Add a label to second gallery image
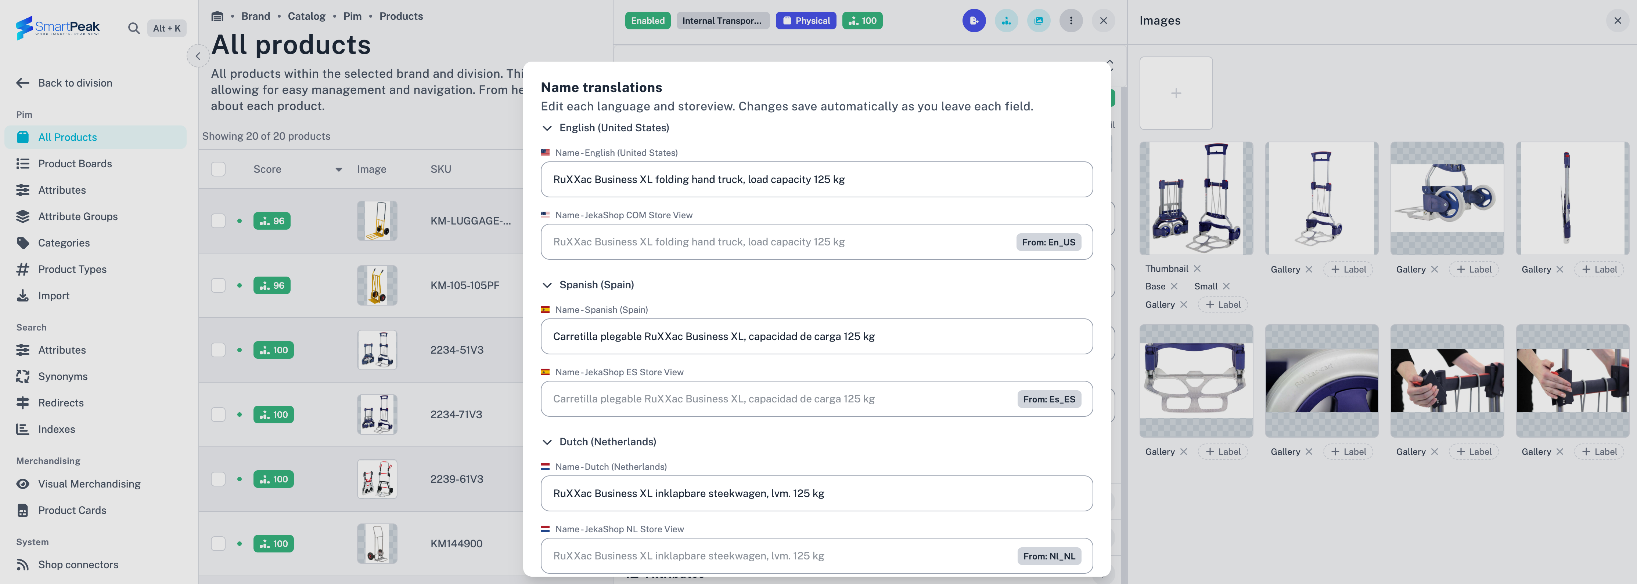Screen dimensions: 1637x584 [1348, 269]
